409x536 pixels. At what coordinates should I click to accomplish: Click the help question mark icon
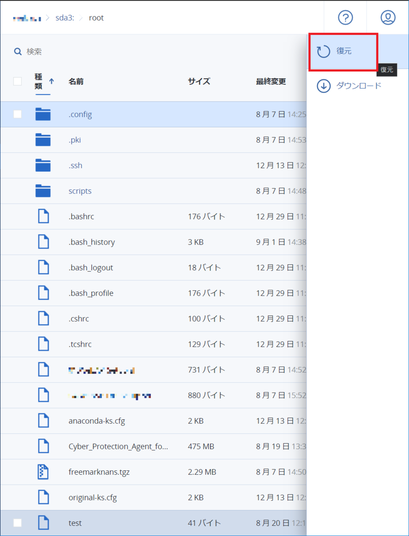345,18
